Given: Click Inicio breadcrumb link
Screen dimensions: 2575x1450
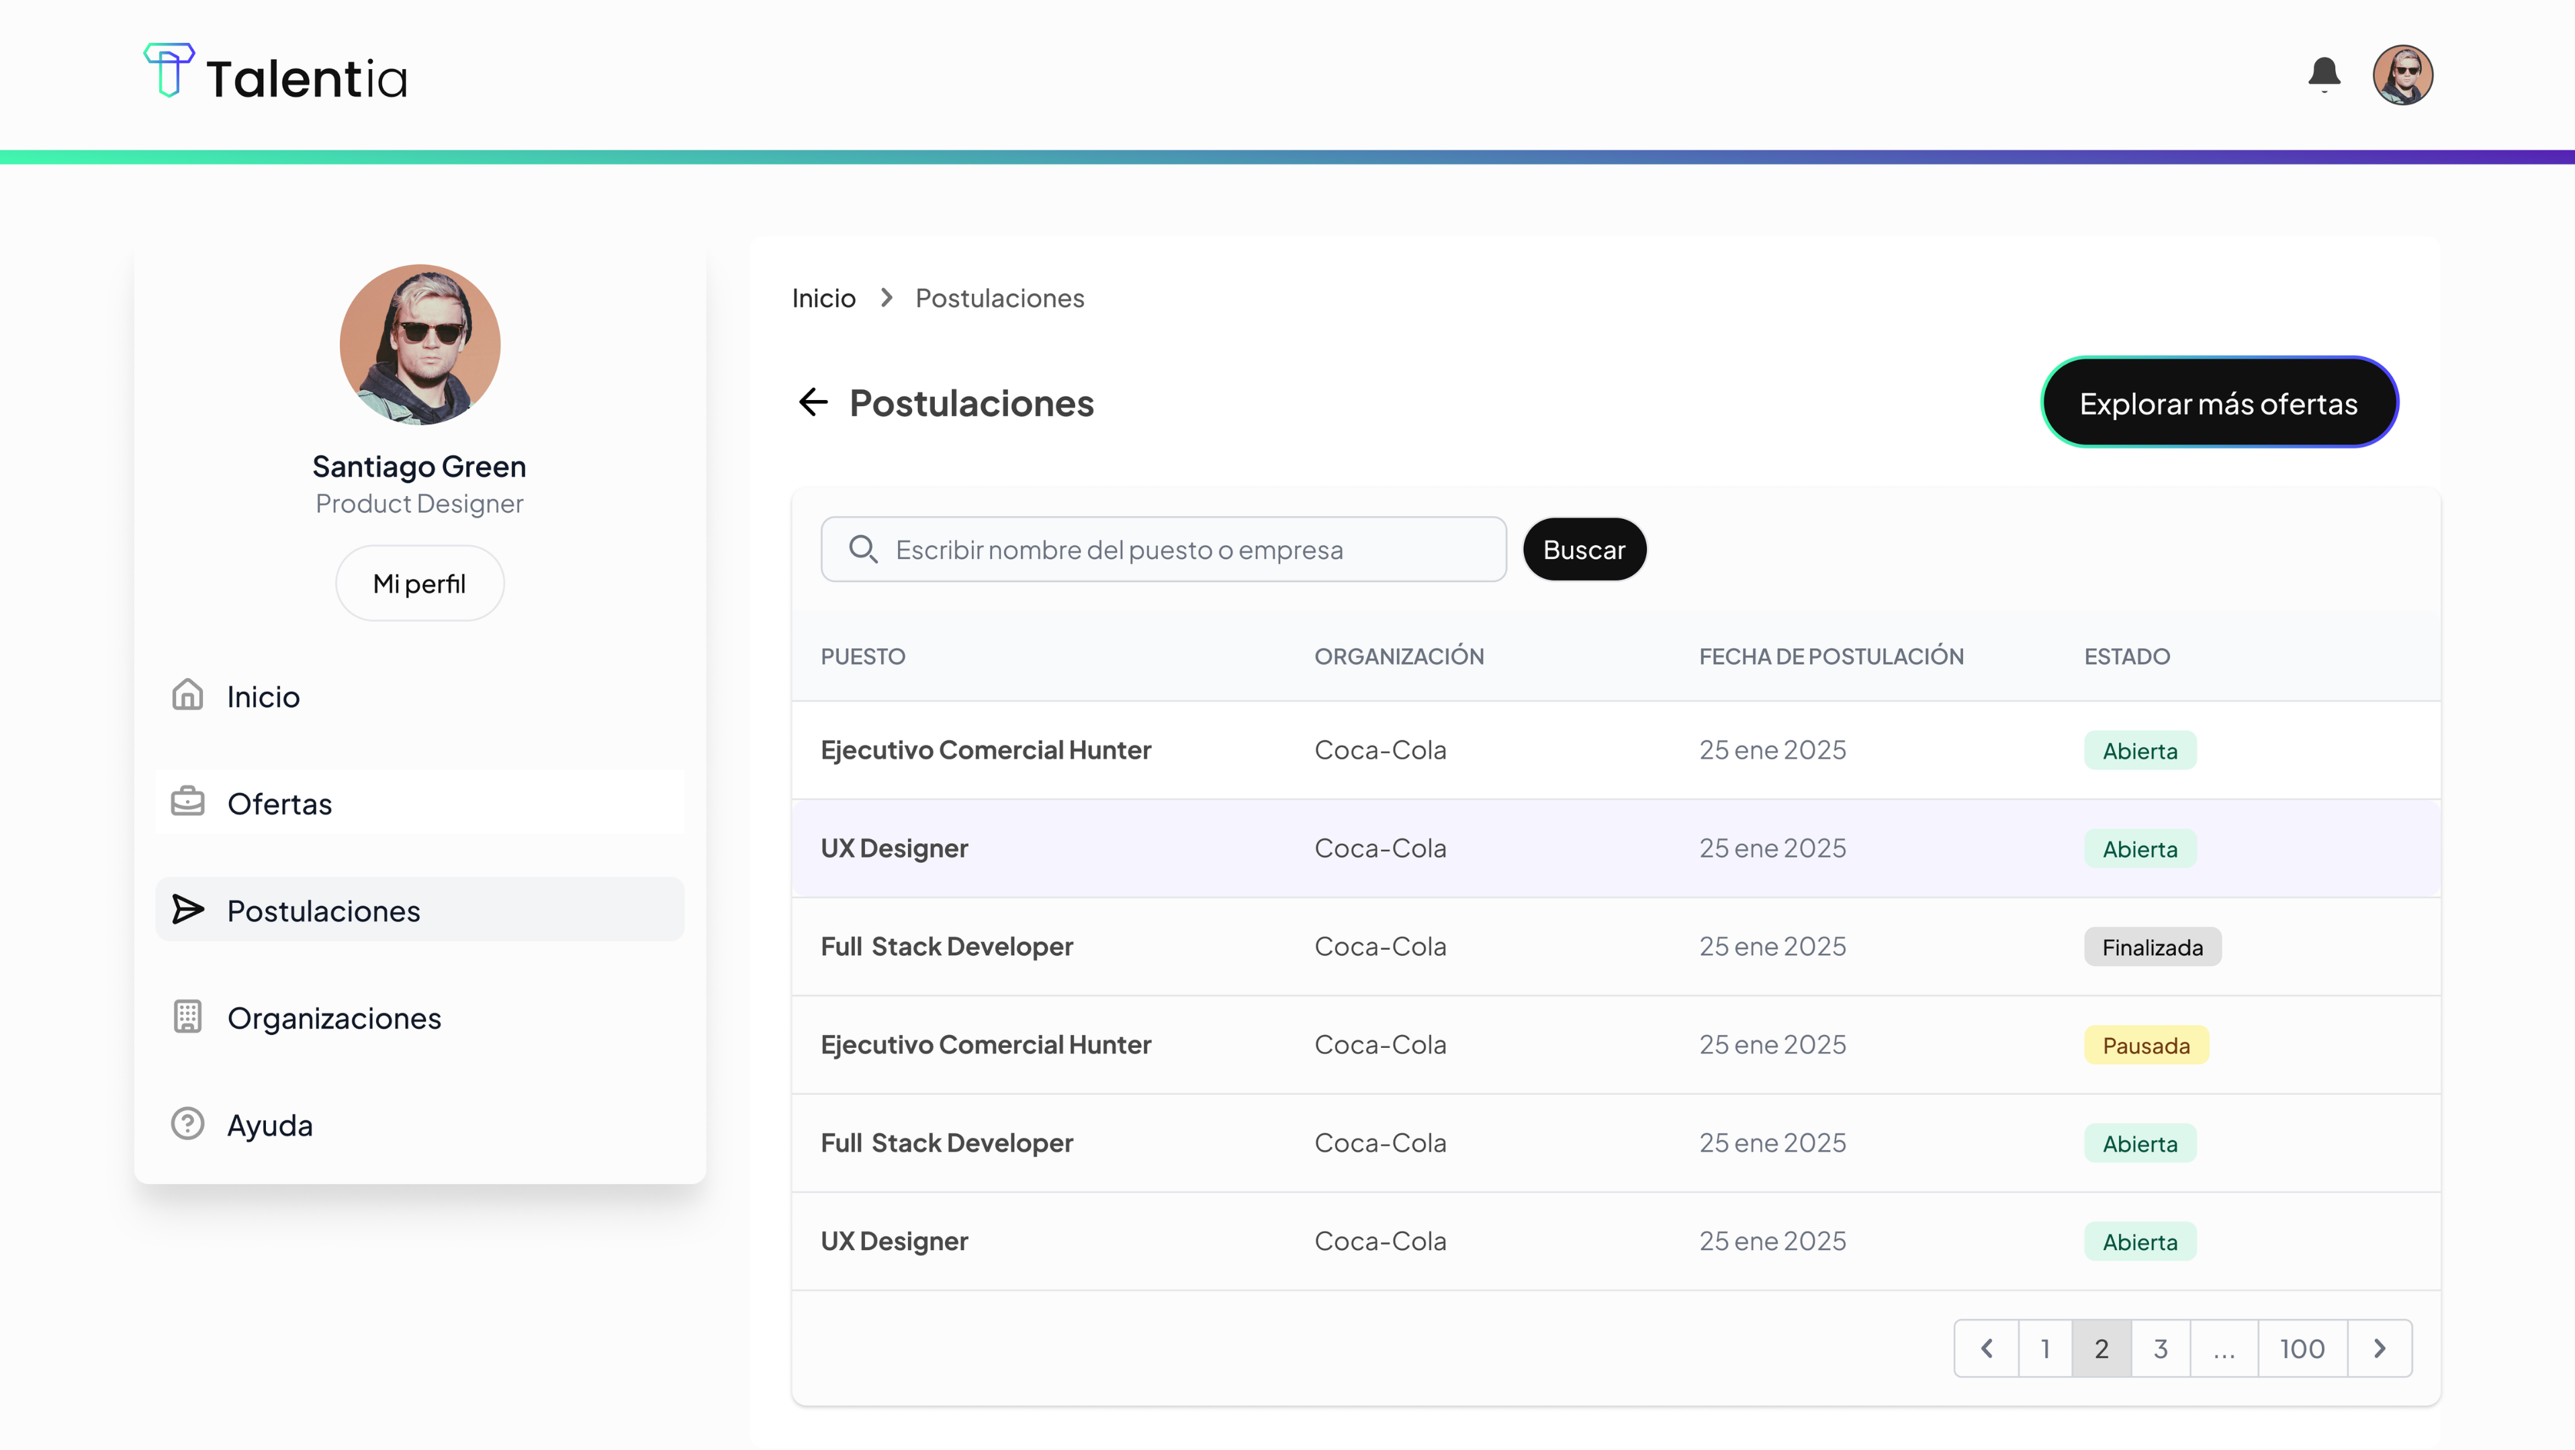Looking at the screenshot, I should click(x=823, y=298).
